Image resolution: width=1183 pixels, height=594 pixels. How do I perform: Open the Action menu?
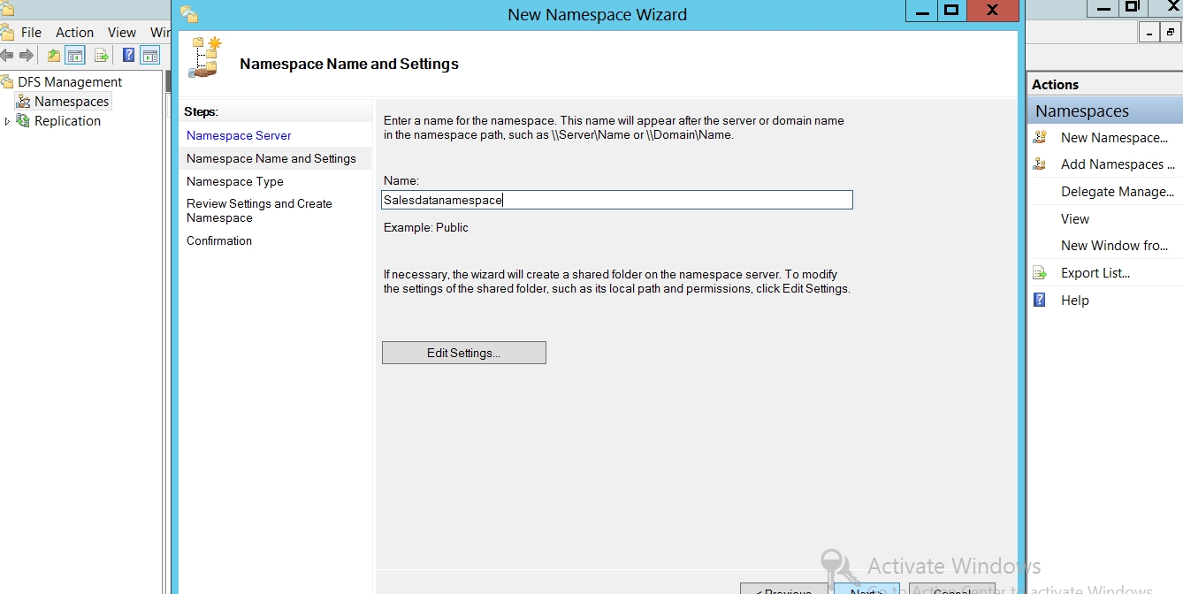coord(74,32)
